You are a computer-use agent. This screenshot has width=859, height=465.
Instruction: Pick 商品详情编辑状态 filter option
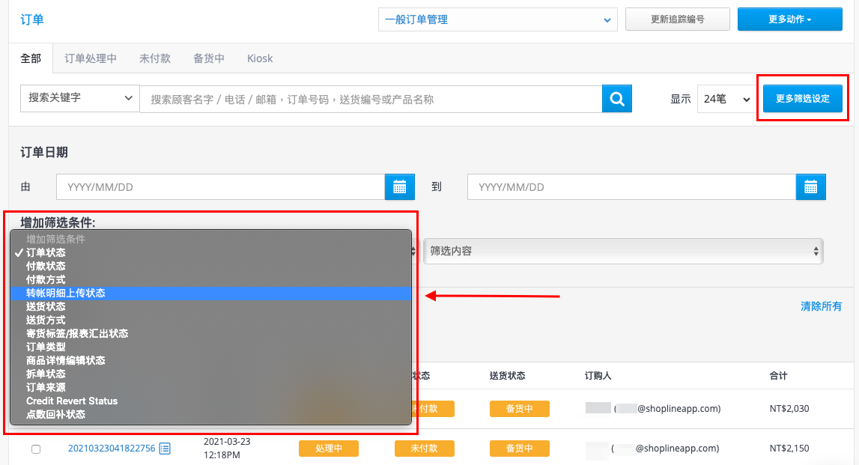coord(211,360)
